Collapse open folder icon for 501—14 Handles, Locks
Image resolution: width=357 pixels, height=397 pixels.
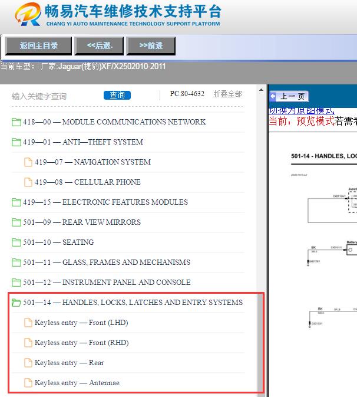[16, 303]
